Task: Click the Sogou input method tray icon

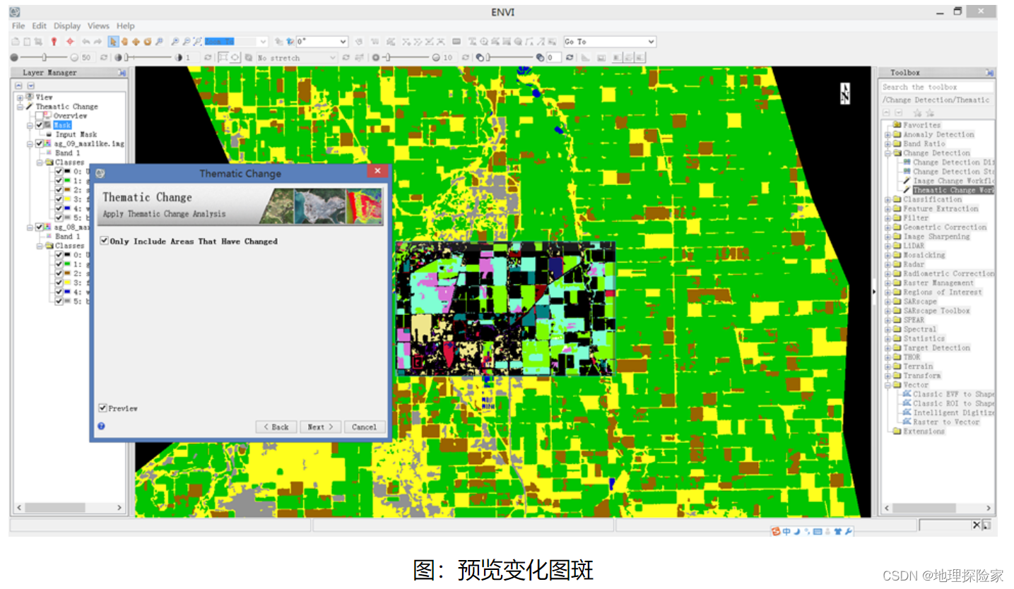Action: click(x=776, y=530)
